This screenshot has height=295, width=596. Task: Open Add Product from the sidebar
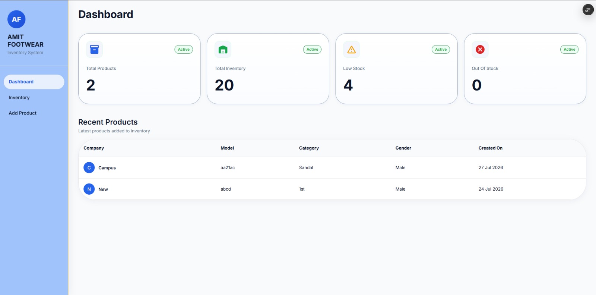(34, 113)
